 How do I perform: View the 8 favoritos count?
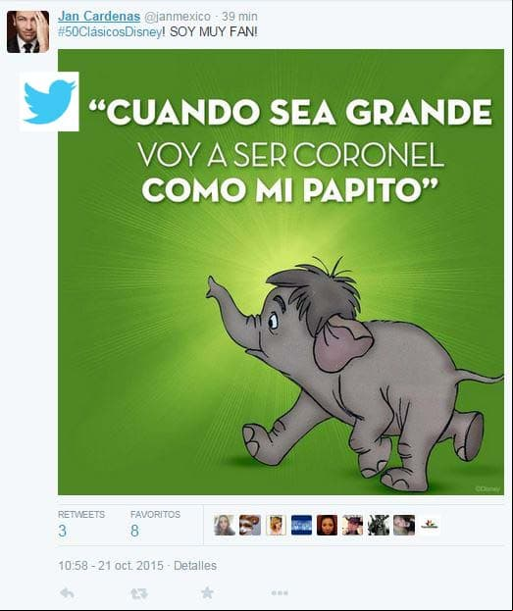point(134,531)
